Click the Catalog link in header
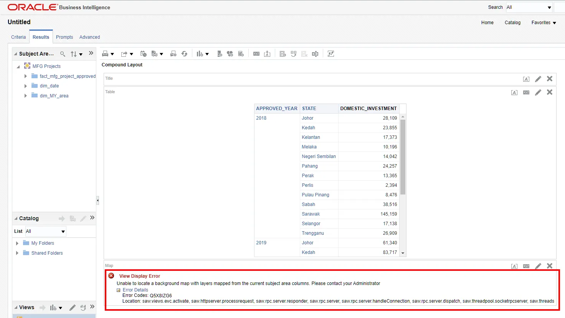The height and width of the screenshot is (318, 565). (512, 23)
